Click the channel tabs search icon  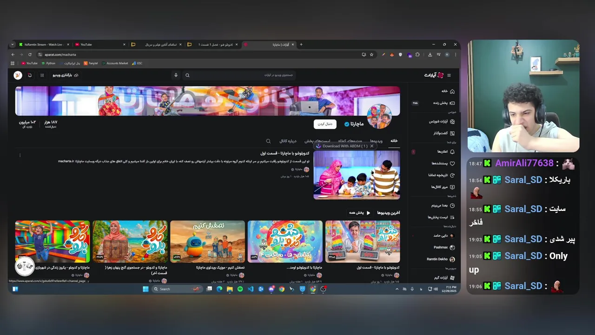268,141
